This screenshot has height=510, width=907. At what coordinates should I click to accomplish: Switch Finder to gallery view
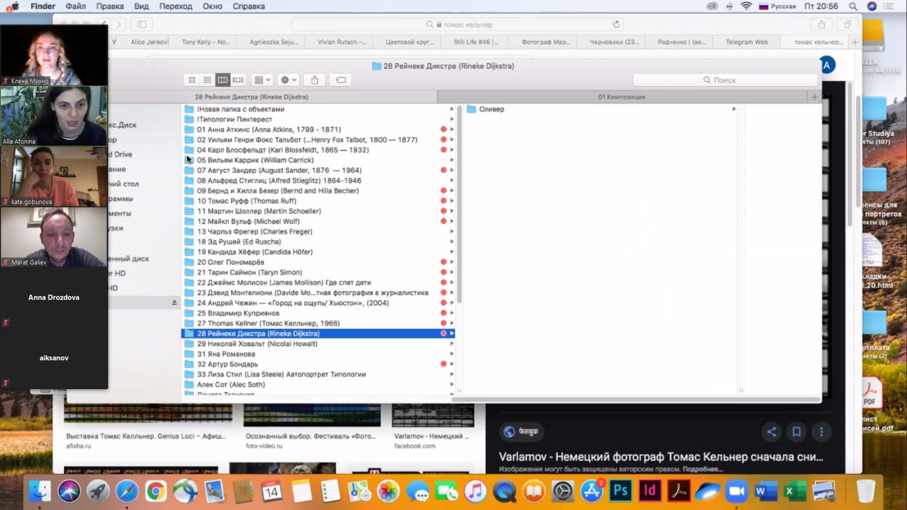pyautogui.click(x=238, y=80)
